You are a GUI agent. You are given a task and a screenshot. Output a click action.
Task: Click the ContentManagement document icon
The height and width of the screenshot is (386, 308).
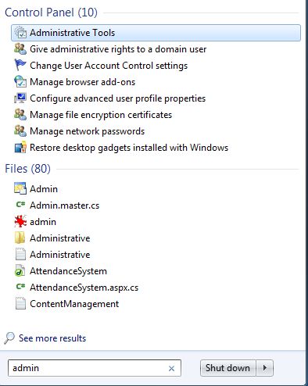click(20, 303)
